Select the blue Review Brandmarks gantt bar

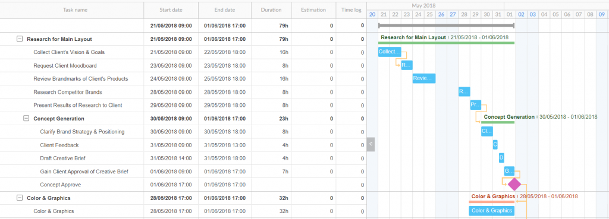pyautogui.click(x=423, y=78)
